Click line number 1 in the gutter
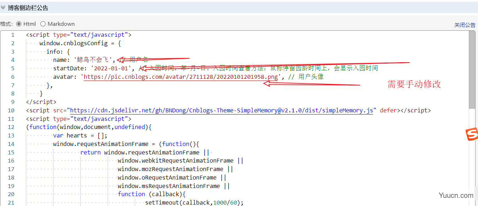Image resolution: width=478 pixels, height=206 pixels. tap(13, 35)
